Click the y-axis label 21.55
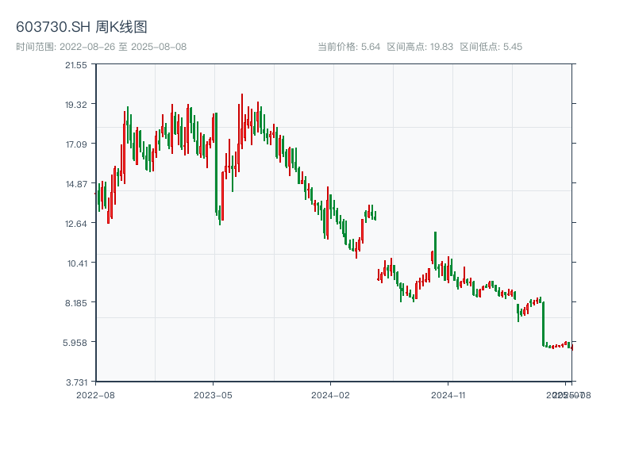Screen dimensions: 635x476 coord(76,65)
